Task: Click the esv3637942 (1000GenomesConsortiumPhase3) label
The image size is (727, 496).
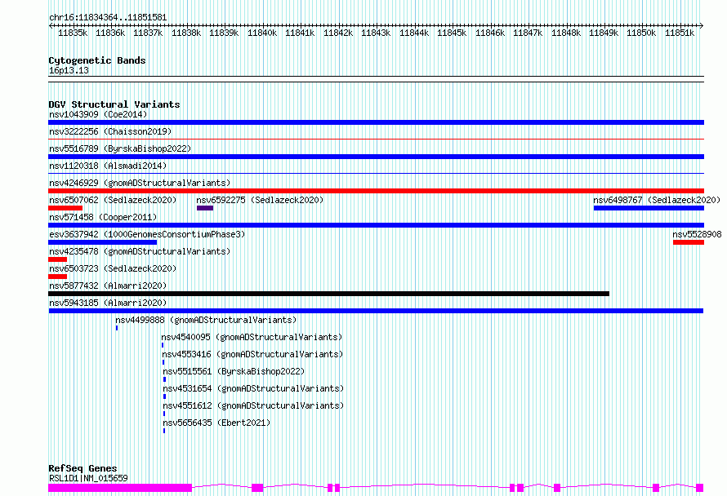Action: click(x=147, y=234)
